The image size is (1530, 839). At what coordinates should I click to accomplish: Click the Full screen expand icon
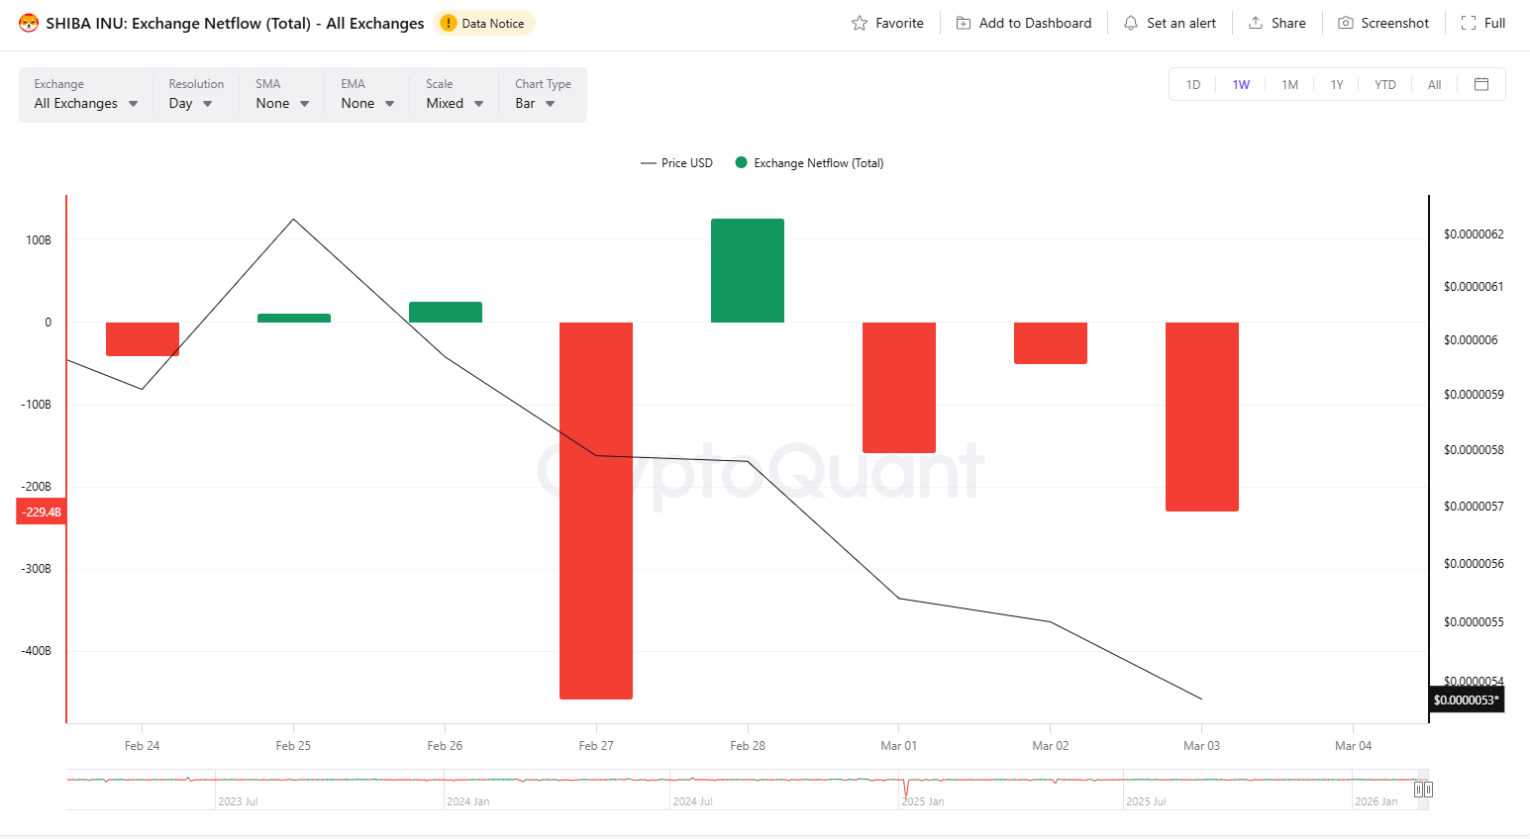(1468, 23)
